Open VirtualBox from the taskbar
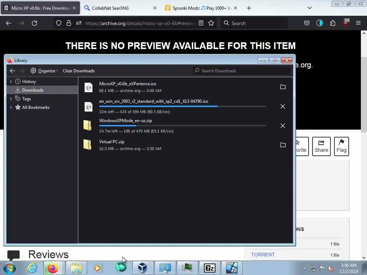Image resolution: width=367 pixels, height=275 pixels. [143, 268]
